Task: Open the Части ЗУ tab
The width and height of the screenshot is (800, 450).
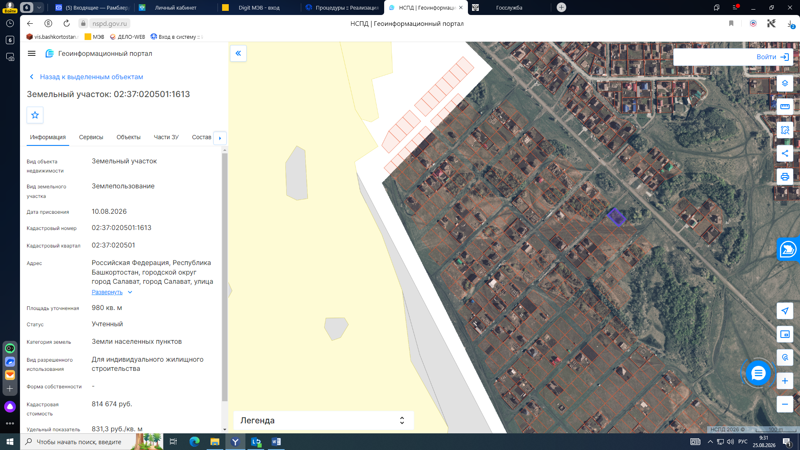Action: pos(166,137)
